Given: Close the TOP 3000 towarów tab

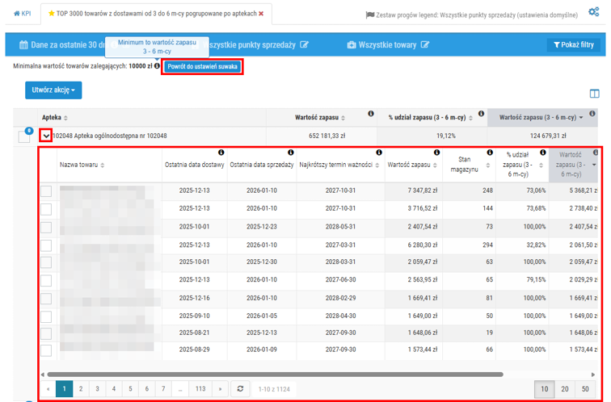Looking at the screenshot, I should [x=261, y=14].
